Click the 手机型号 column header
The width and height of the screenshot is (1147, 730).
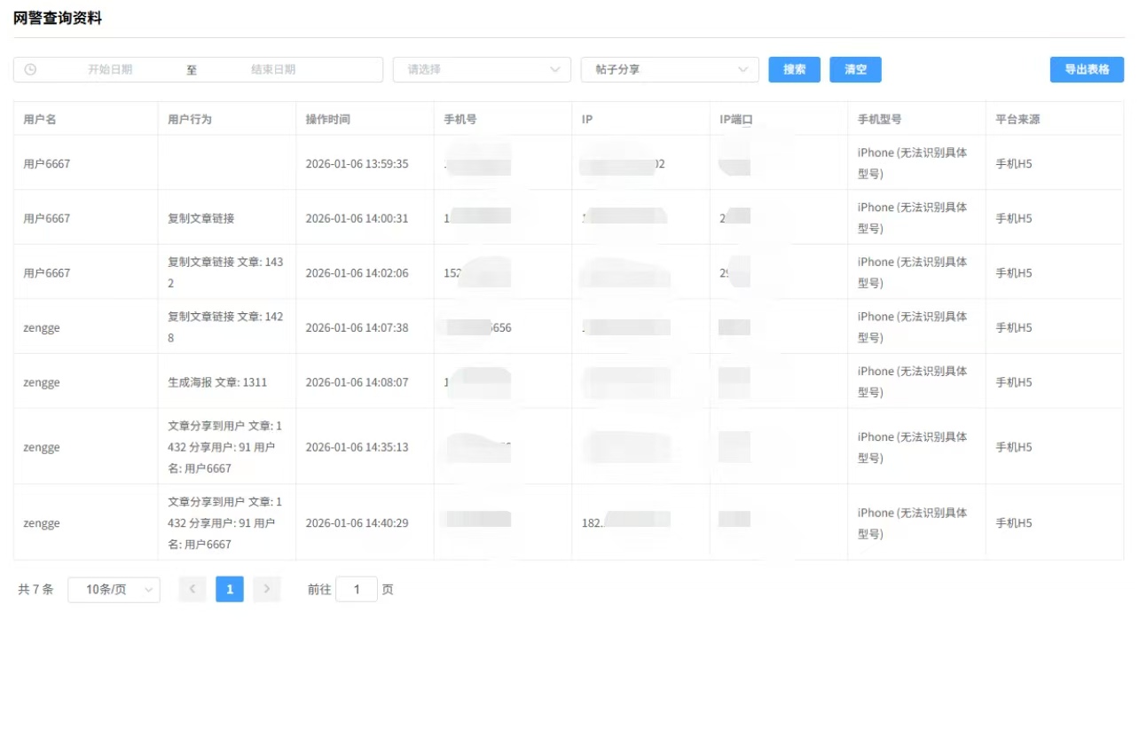[x=879, y=119]
